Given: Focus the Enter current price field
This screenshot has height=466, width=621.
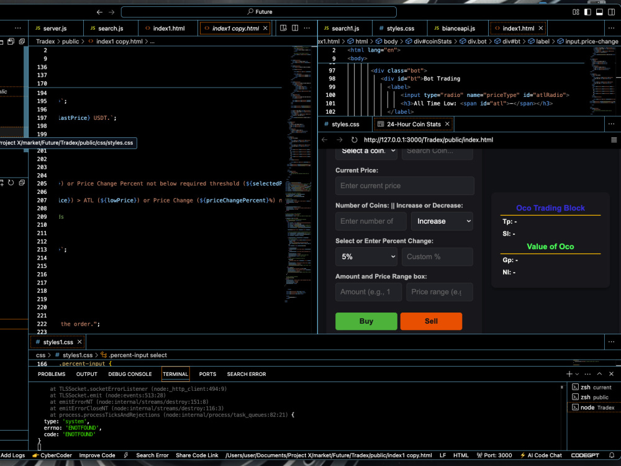Looking at the screenshot, I should 404,186.
